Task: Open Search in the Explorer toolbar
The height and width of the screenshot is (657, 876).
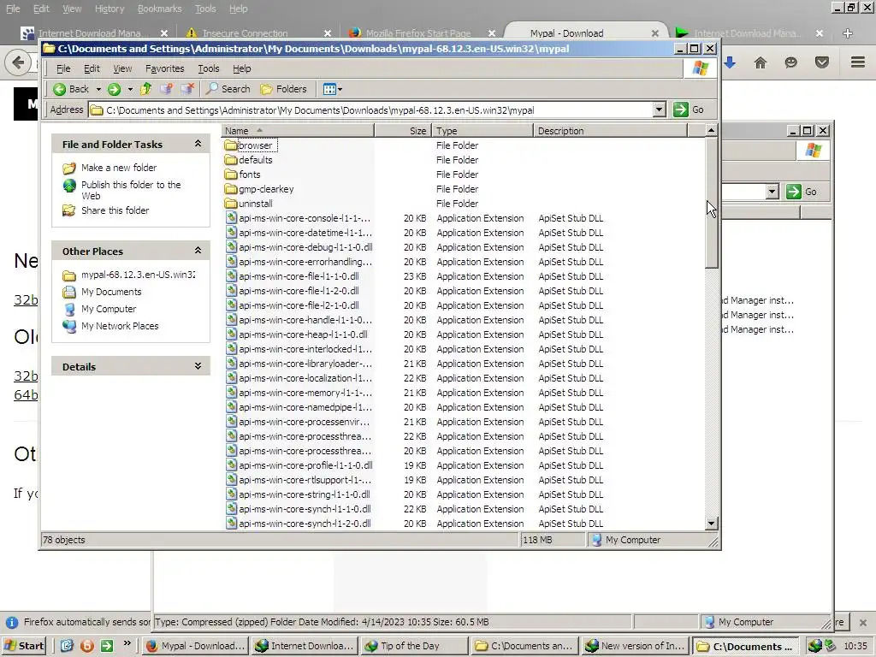Action: click(228, 89)
